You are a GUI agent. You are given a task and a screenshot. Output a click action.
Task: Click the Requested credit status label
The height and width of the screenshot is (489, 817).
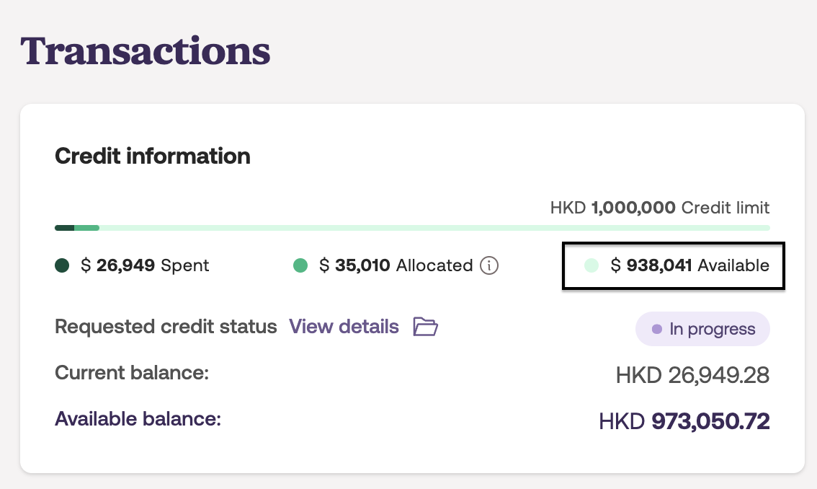(x=166, y=327)
